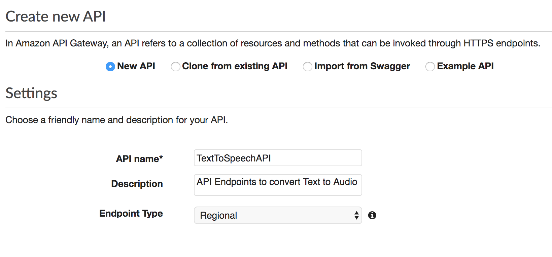Click inside the Description text area
This screenshot has height=257, width=552.
(278, 185)
